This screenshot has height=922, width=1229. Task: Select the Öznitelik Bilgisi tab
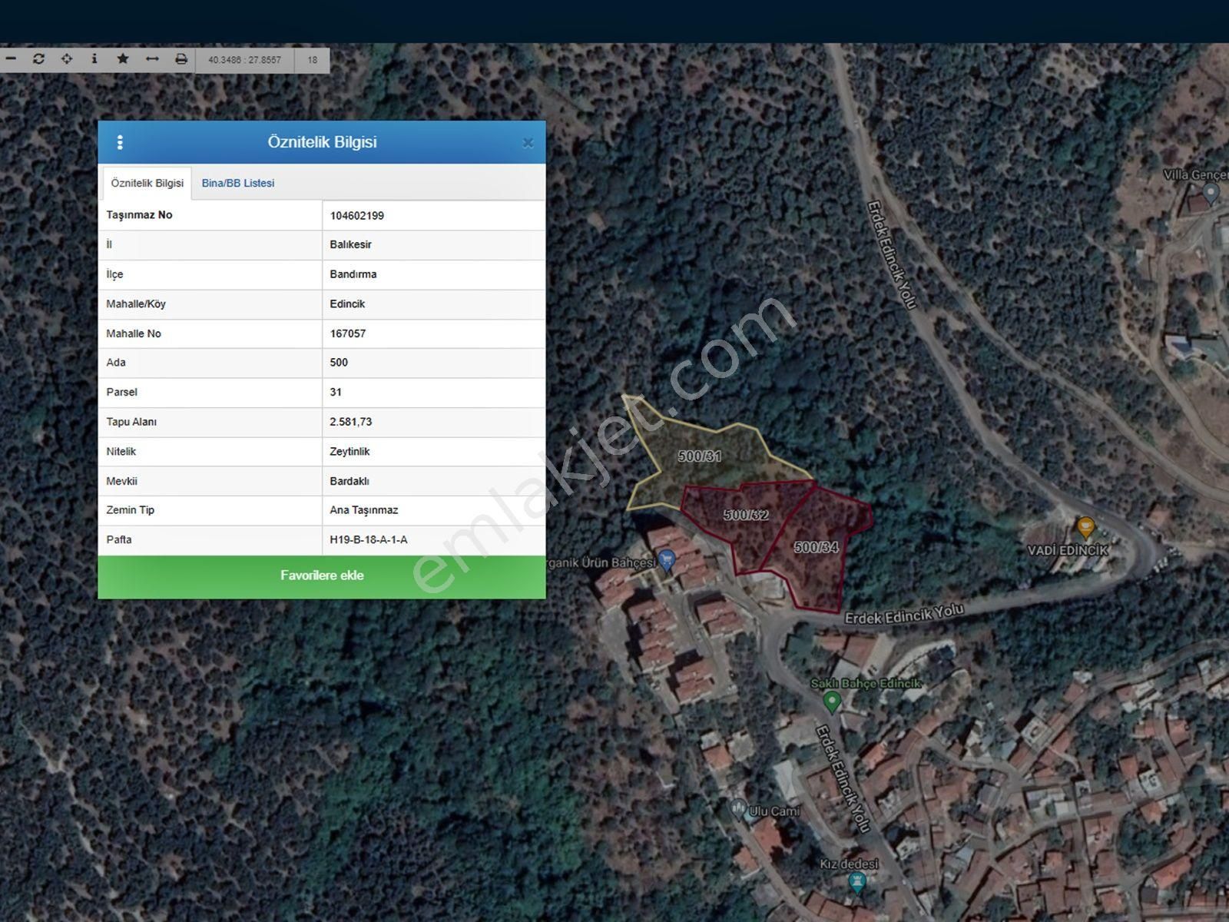[x=147, y=183]
